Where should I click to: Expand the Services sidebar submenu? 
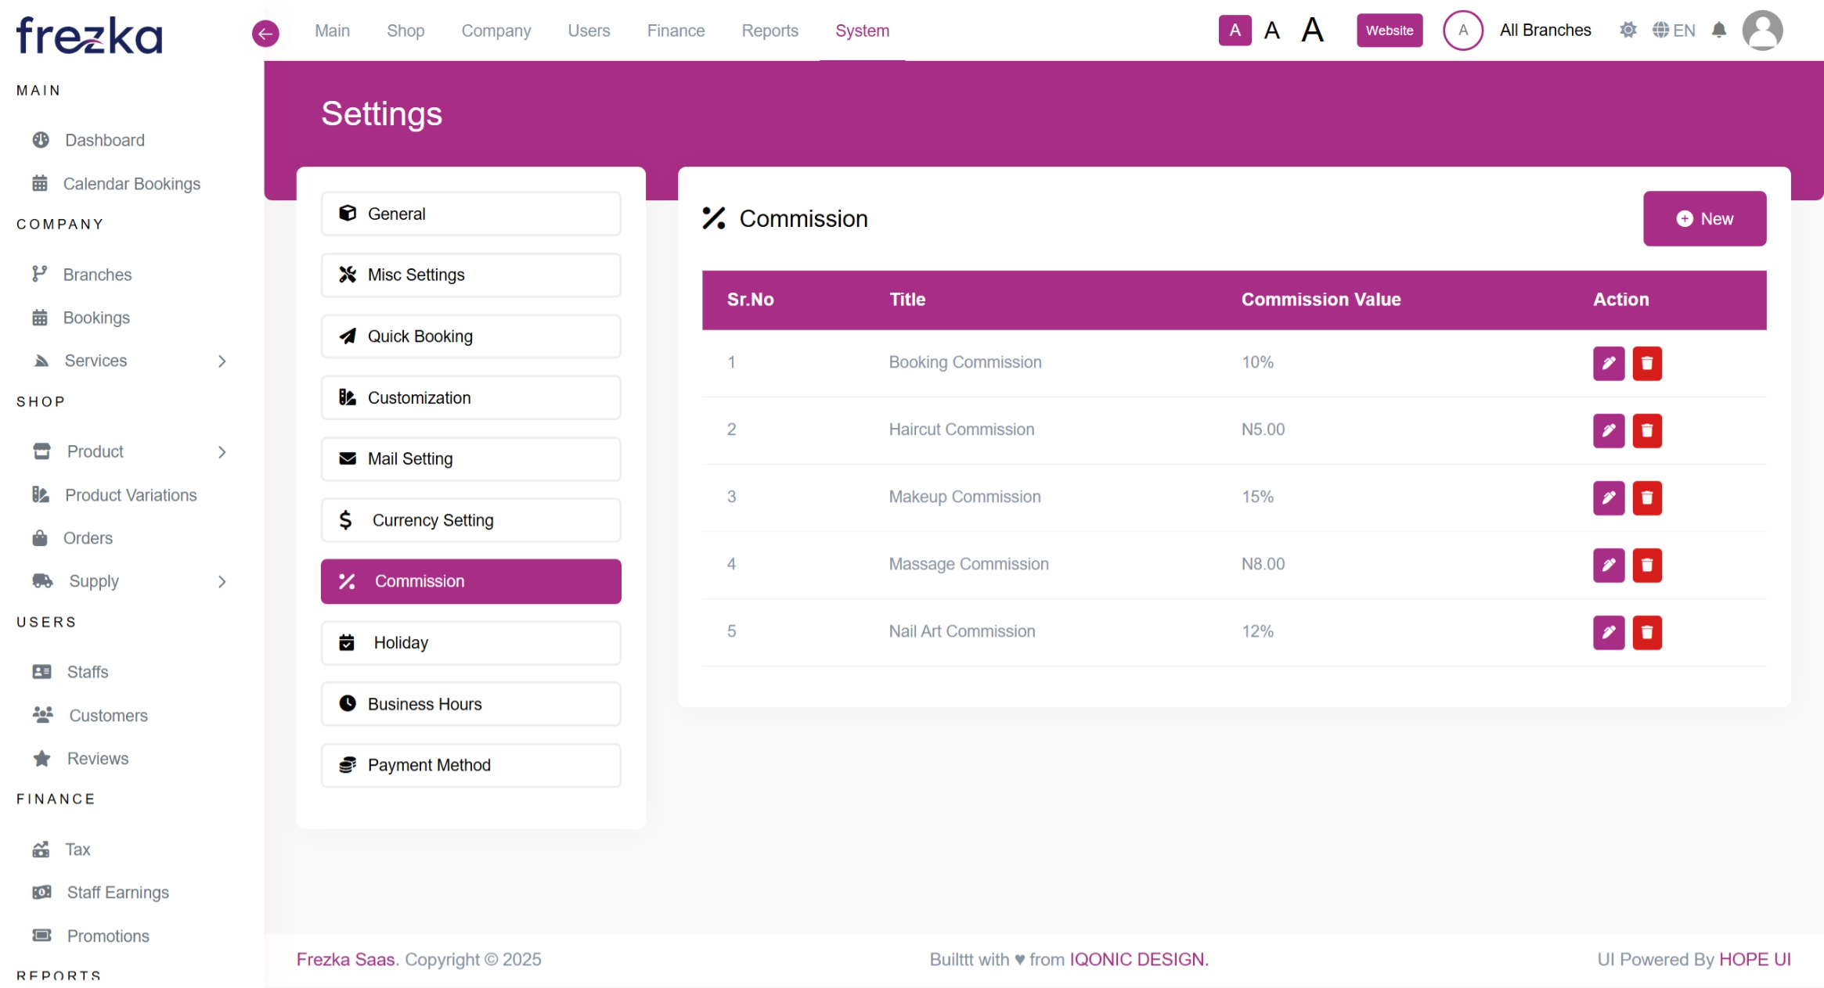pyautogui.click(x=222, y=361)
